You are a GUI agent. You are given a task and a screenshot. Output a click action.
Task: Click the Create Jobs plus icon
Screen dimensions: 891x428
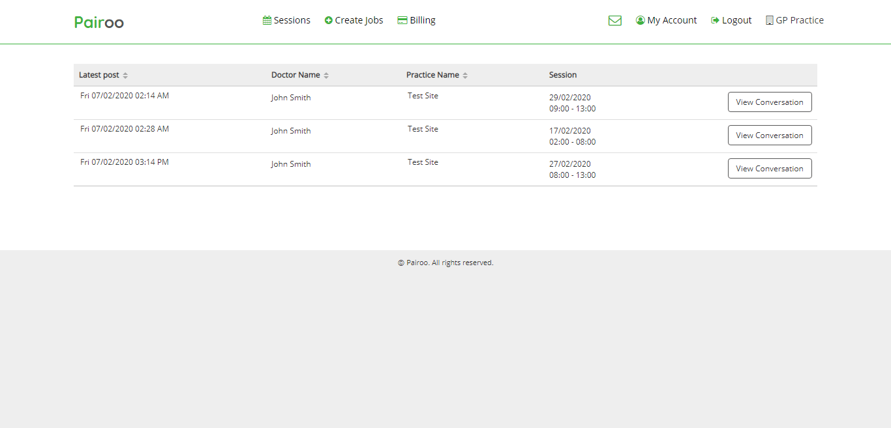pyautogui.click(x=329, y=20)
